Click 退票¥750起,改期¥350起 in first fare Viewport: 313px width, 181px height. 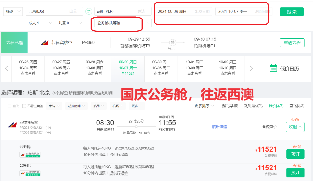134,148
